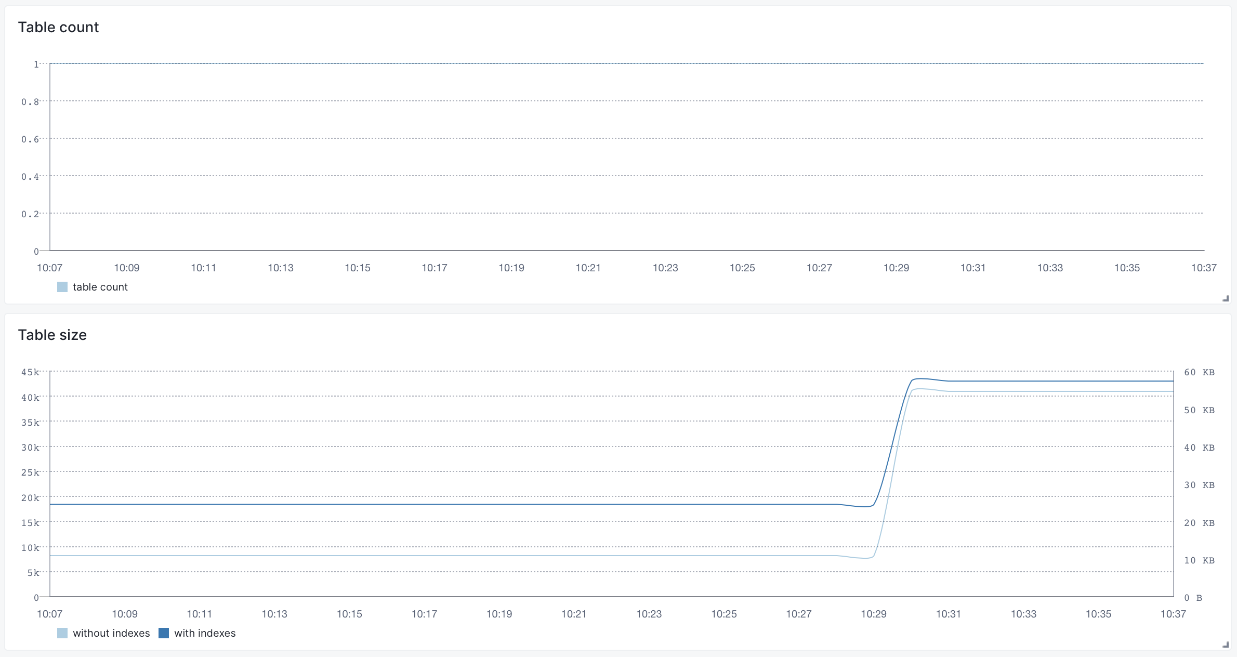Click the '0.8' y-axis label in Table count

click(30, 102)
